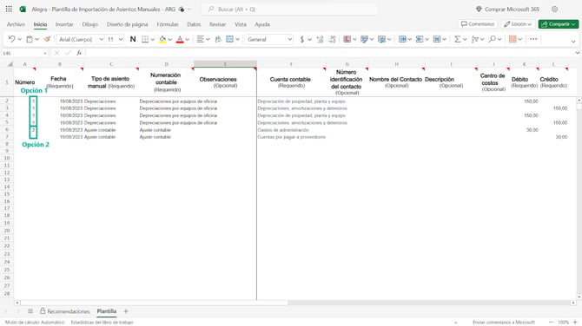Click the AutoSum sigma icon
The width and height of the screenshot is (582, 326).
tap(457, 39)
